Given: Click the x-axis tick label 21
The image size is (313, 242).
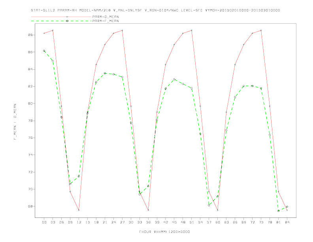Looking at the screenshot, I should point(105,222).
